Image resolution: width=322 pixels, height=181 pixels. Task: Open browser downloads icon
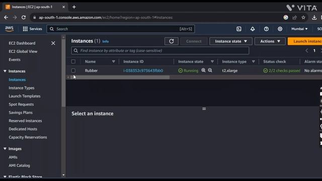[314, 18]
